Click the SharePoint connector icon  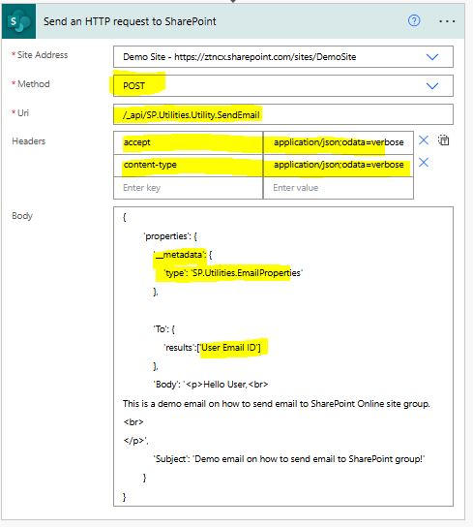[18, 21]
